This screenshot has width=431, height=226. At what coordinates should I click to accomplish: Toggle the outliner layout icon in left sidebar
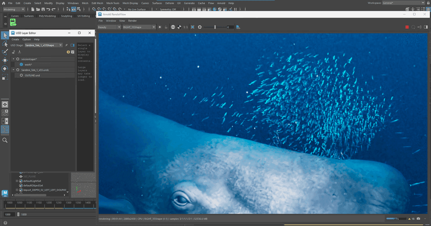(x=5, y=129)
